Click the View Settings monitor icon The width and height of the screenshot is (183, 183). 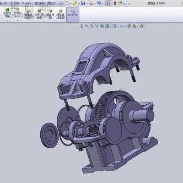[142, 26]
